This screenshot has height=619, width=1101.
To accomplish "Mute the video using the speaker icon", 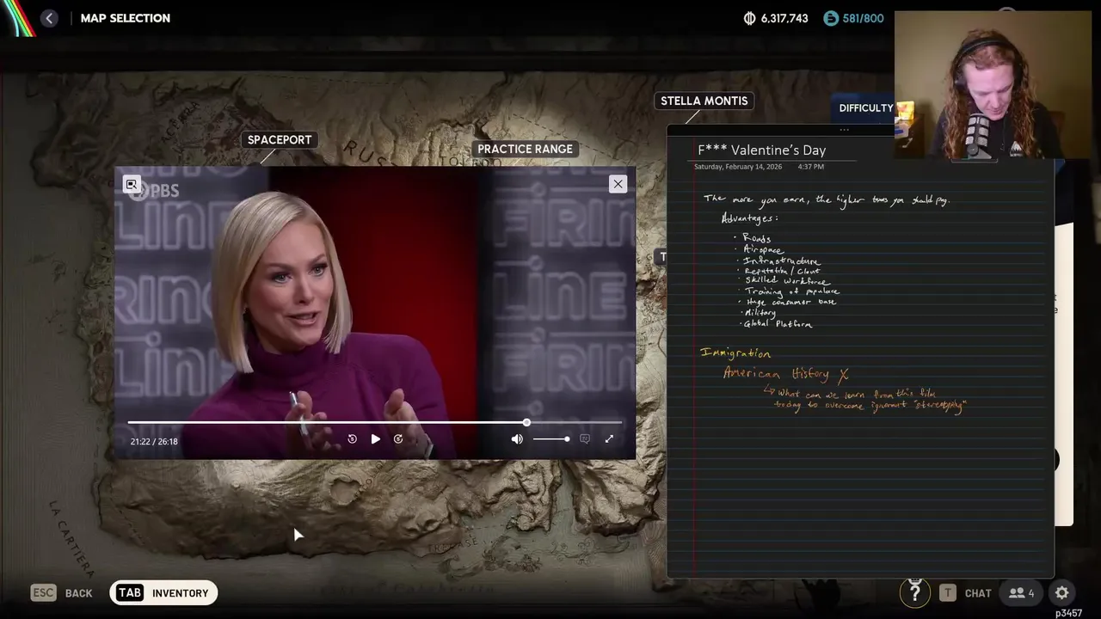I will point(517,439).
